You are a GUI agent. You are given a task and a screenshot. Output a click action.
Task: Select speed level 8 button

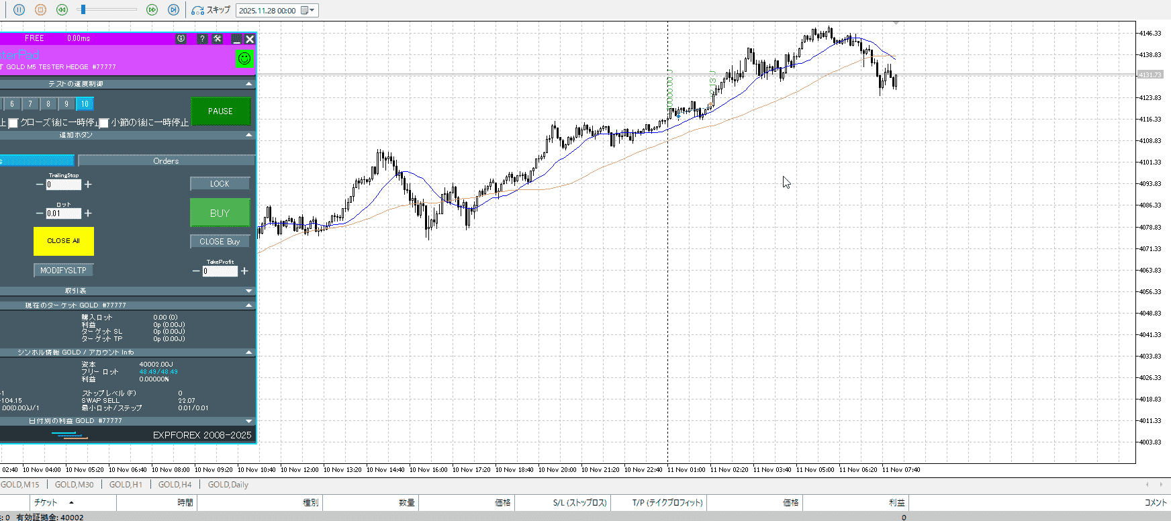(48, 104)
